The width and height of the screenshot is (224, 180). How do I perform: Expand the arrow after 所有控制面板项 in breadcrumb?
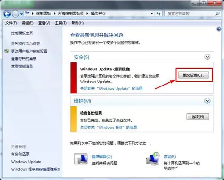87,14
